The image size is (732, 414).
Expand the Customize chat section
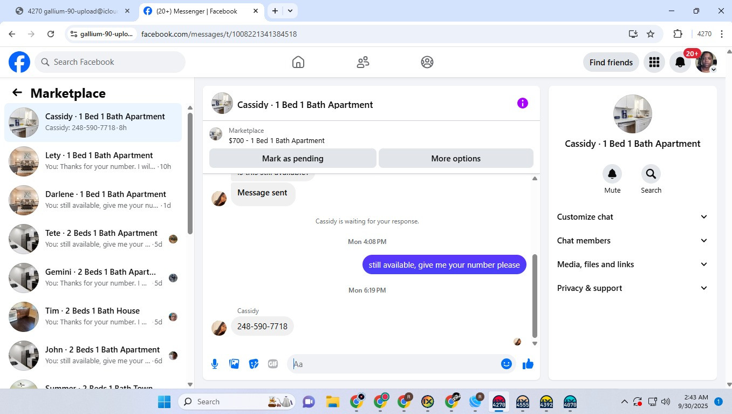click(632, 217)
